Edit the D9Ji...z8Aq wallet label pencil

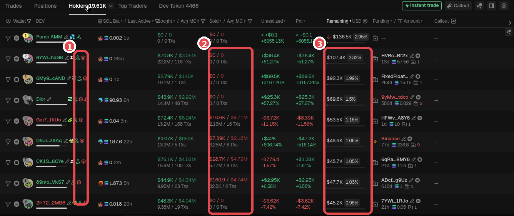pos(66,141)
